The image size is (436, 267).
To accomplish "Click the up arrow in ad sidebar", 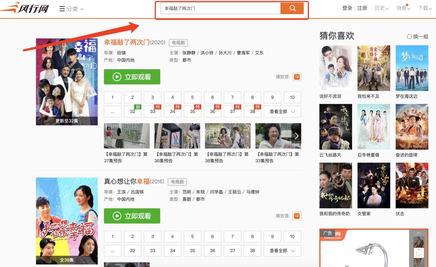I will (418, 233).
